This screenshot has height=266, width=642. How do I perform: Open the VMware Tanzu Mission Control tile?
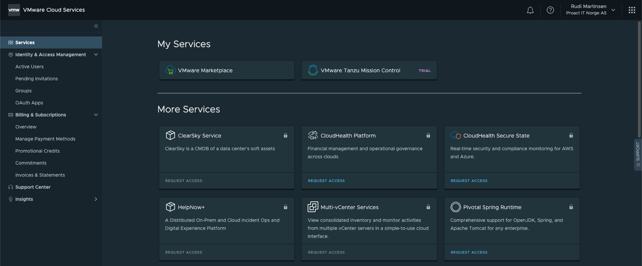coord(369,70)
